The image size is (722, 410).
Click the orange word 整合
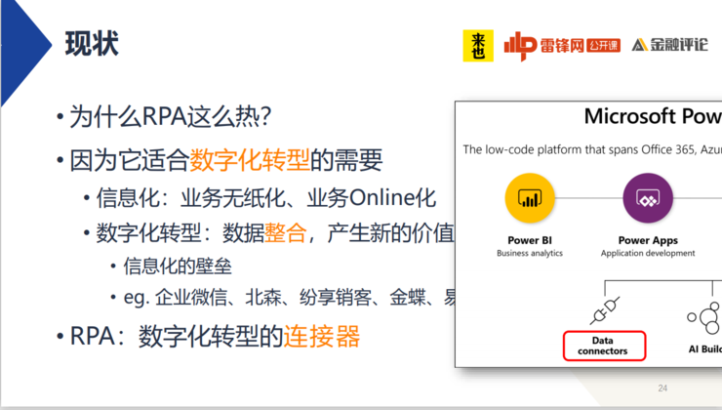click(286, 232)
